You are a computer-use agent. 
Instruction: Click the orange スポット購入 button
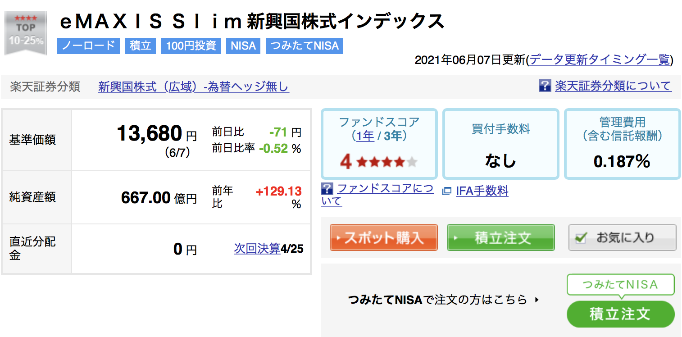point(384,237)
